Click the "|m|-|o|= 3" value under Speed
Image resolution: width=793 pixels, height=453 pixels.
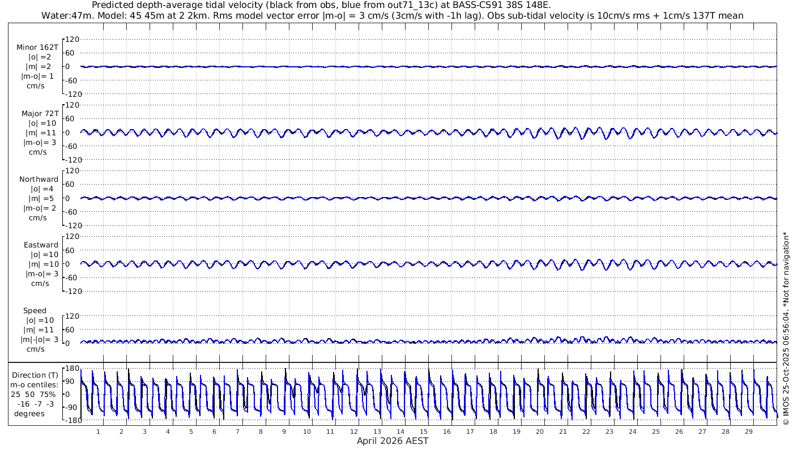coord(39,339)
